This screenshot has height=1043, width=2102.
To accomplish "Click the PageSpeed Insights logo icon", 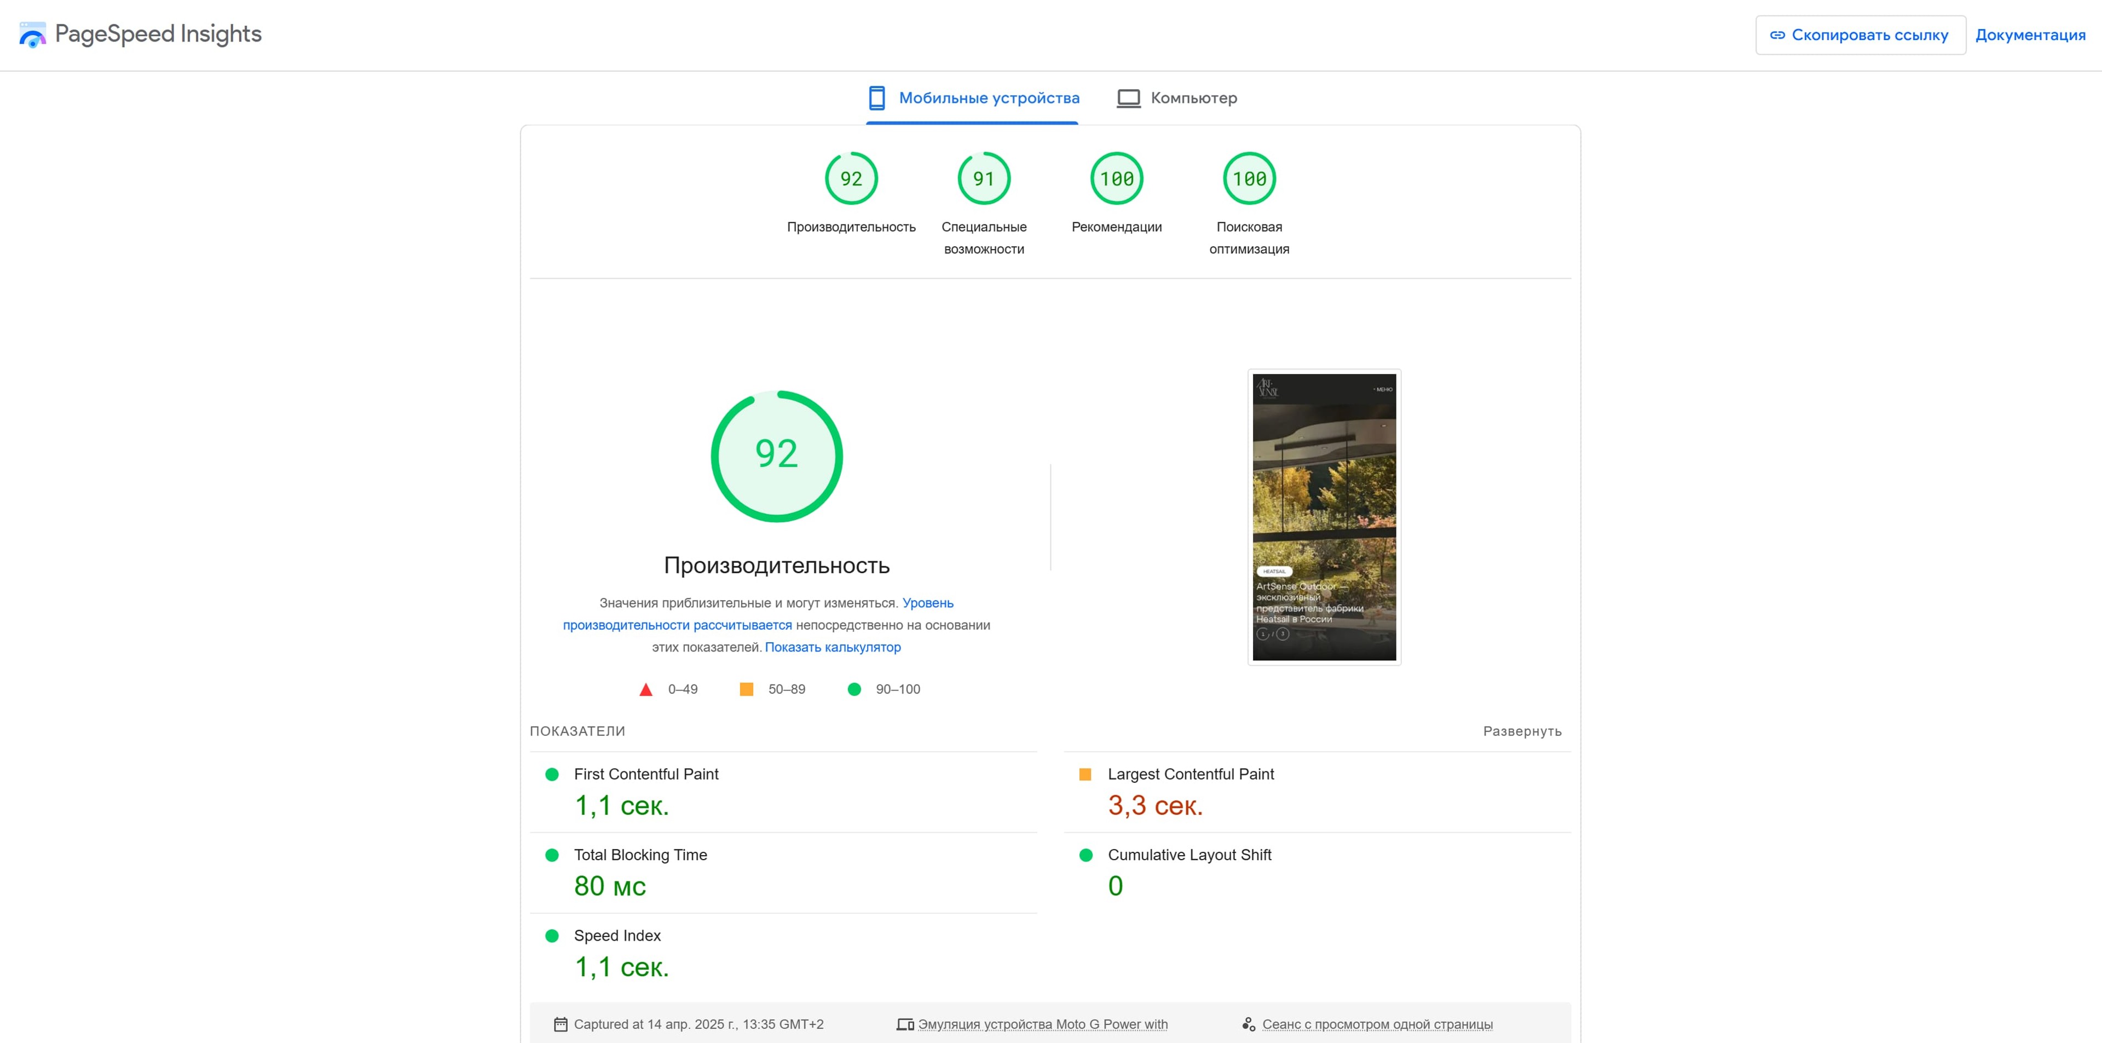I will click(33, 34).
